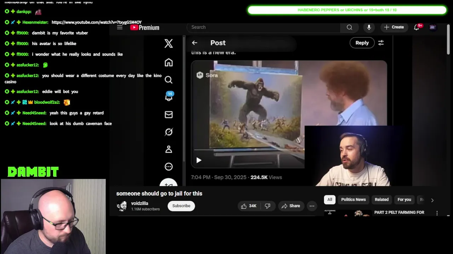Image resolution: width=453 pixels, height=254 pixels.
Task: Subscribe to voidzilla channel
Action: [181, 206]
